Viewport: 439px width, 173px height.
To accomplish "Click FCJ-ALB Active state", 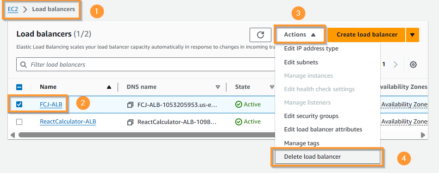I will (248, 105).
